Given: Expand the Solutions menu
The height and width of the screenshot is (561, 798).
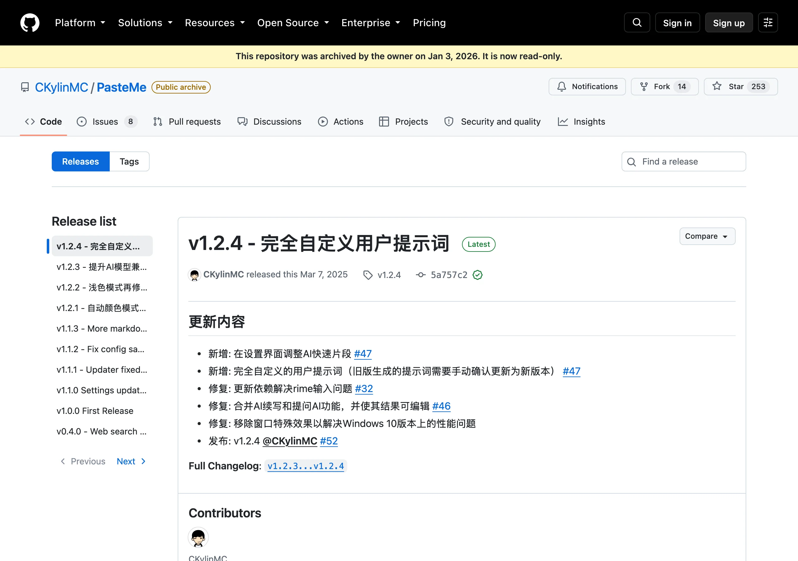Looking at the screenshot, I should (x=145, y=22).
